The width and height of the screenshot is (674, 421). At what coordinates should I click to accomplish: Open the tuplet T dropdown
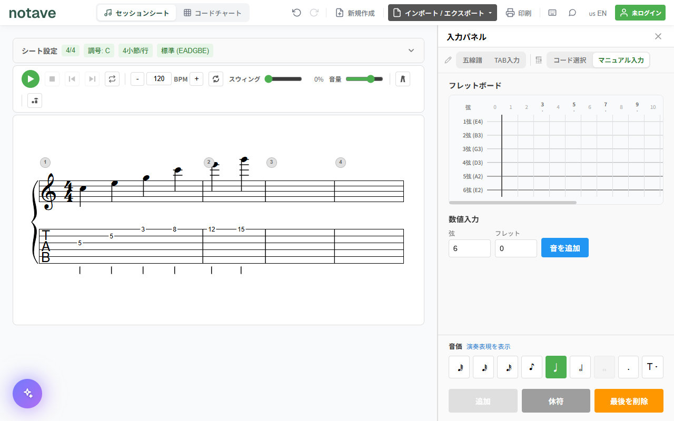[x=652, y=367]
